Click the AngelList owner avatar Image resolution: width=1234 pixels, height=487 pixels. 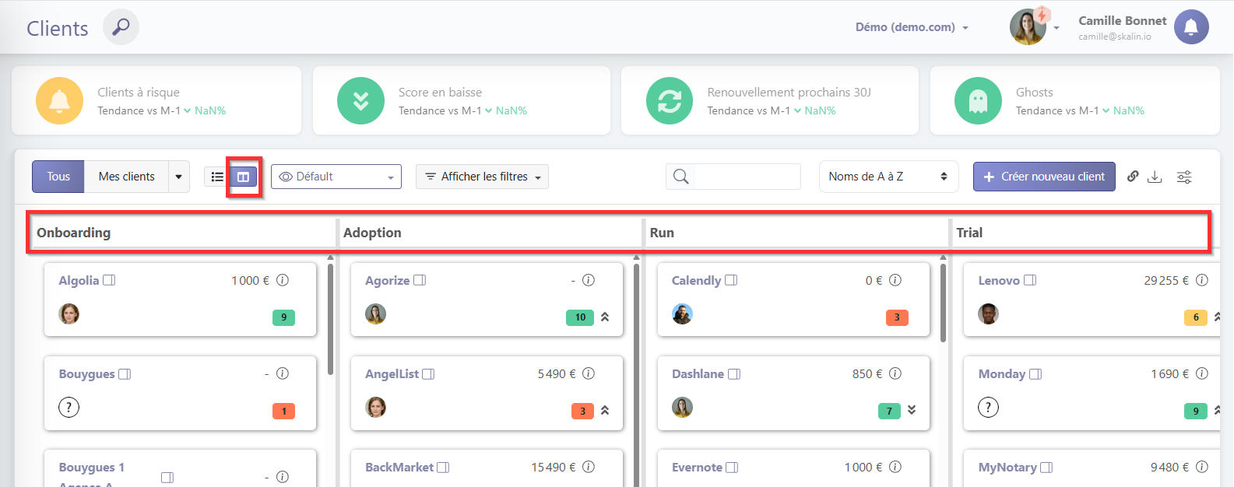point(375,407)
